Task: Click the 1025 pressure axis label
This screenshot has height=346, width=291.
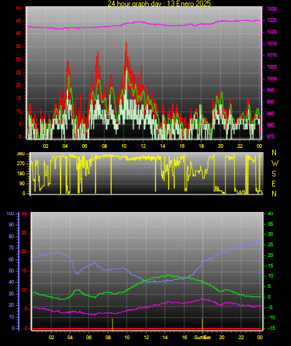Action: (x=272, y=21)
